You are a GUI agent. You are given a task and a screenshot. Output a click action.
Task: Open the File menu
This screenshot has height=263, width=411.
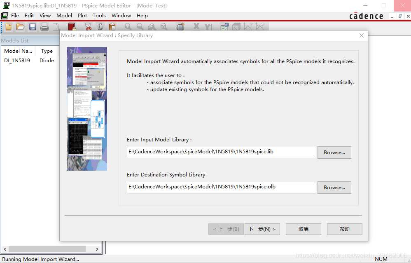[x=15, y=16]
